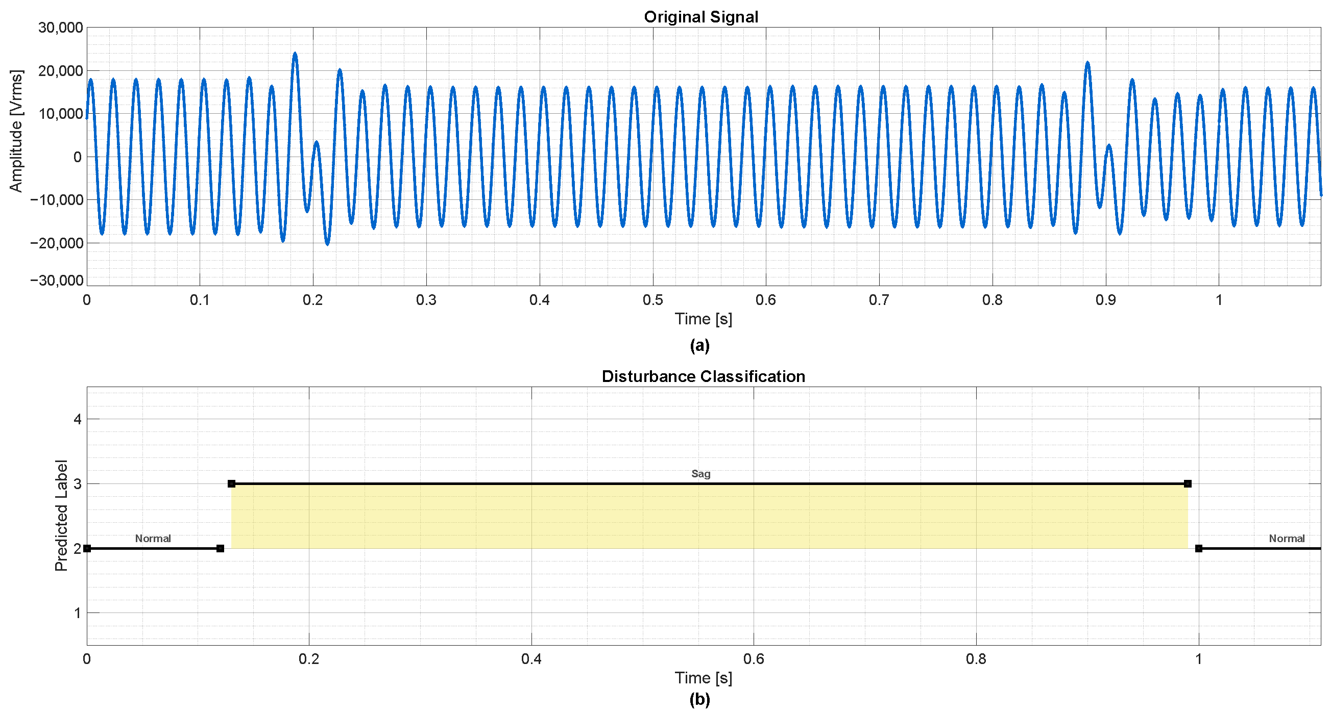1330x715 pixels.
Task: Click the '3' predicted label tick
Action: click(78, 483)
